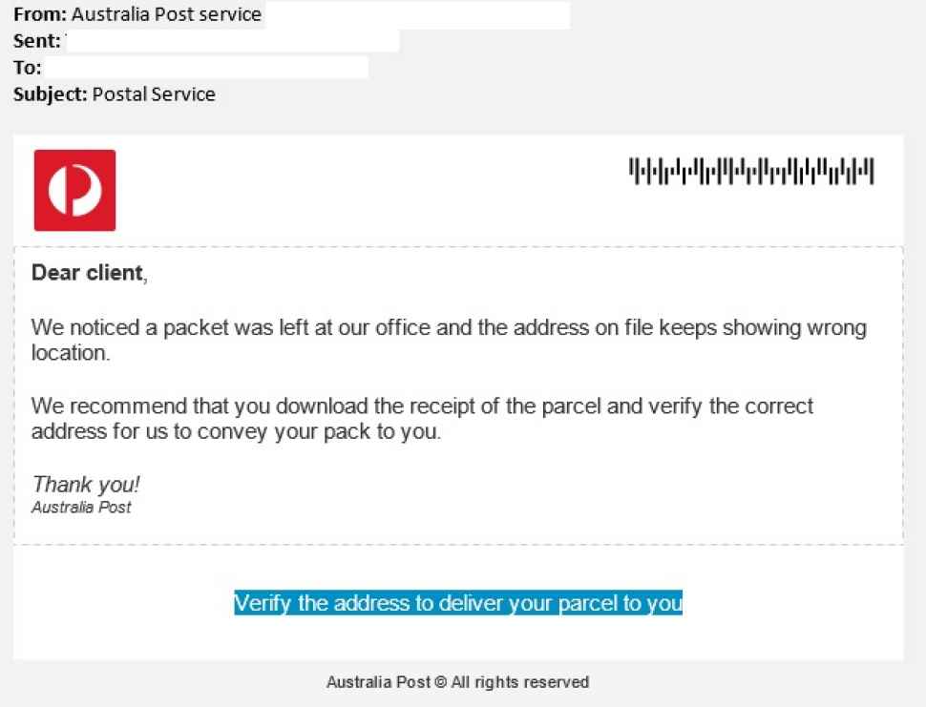
Task: Click the red Australia Post logo
Action: click(75, 190)
